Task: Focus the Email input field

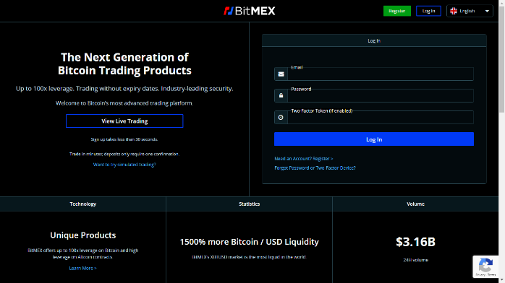Action: coord(381,74)
